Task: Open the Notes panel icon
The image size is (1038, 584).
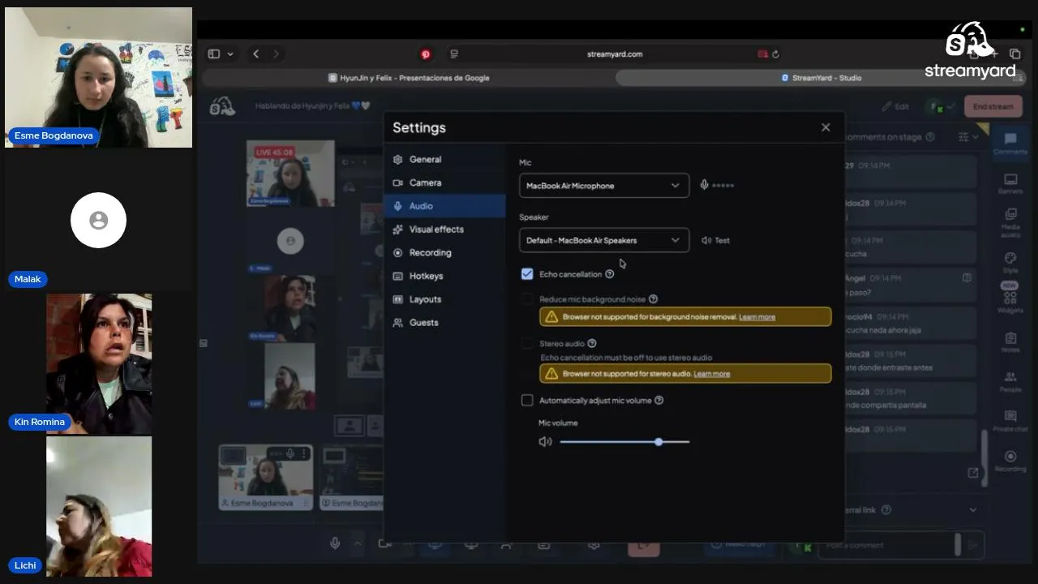Action: point(1010,342)
